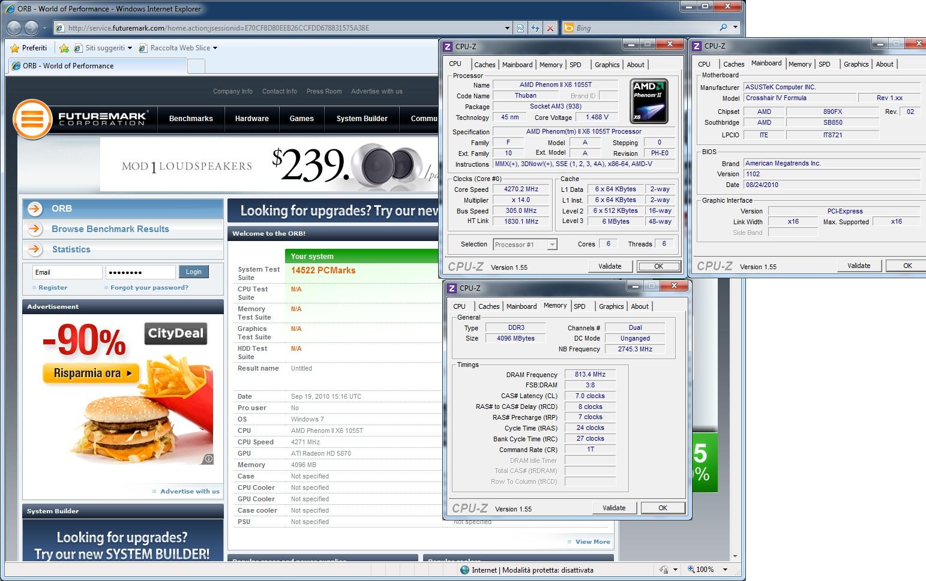Click the protected mode status icon in status bar
Screen dimensions: 926x581
[x=465, y=570]
